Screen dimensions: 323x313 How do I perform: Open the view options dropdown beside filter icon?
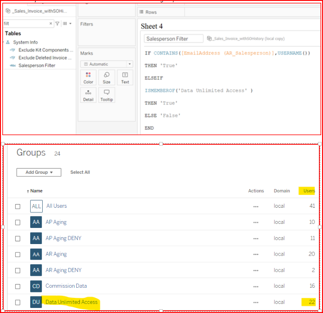pos(67,23)
